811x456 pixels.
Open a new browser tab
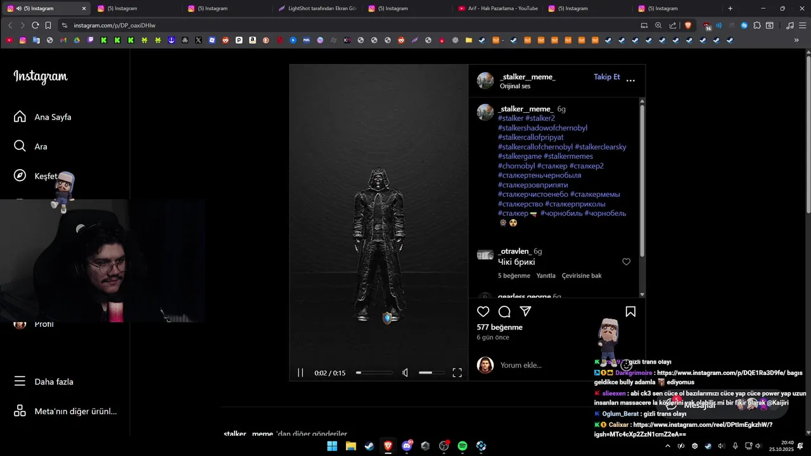tap(730, 8)
